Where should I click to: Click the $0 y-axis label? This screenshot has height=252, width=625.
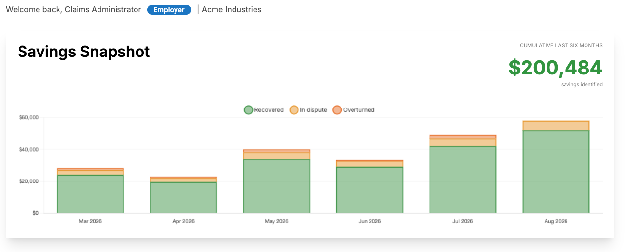tap(35, 213)
